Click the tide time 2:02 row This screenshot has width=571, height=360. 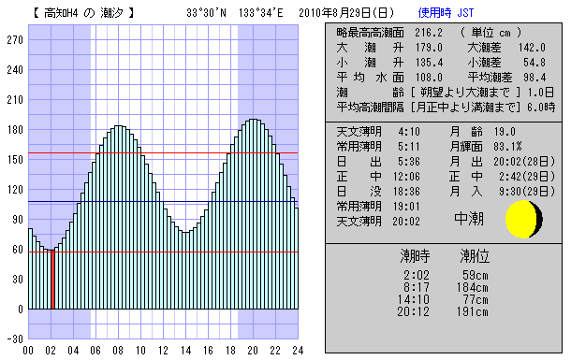pos(417,275)
